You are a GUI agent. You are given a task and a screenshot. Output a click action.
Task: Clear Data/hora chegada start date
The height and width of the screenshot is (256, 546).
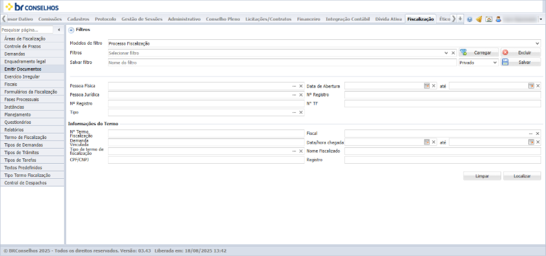434,142
